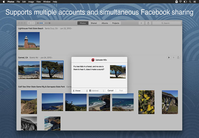Open Lighthouse Field State Beach moment

coord(31,29)
